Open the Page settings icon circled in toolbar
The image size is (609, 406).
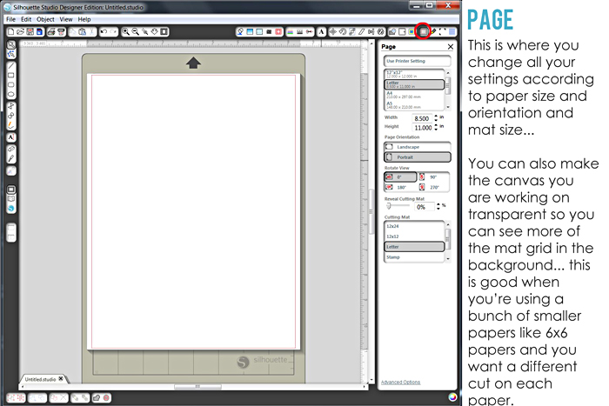coord(423,31)
